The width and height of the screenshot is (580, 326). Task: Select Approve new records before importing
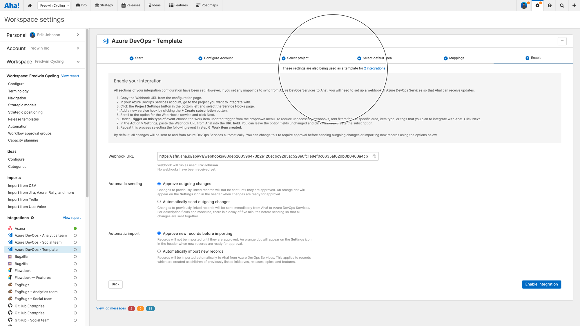tap(159, 233)
